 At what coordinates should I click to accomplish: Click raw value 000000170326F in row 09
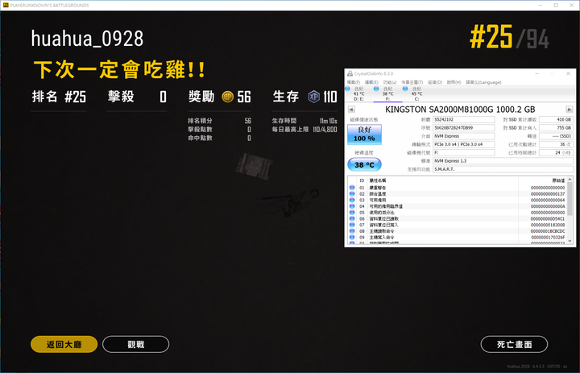click(548, 237)
